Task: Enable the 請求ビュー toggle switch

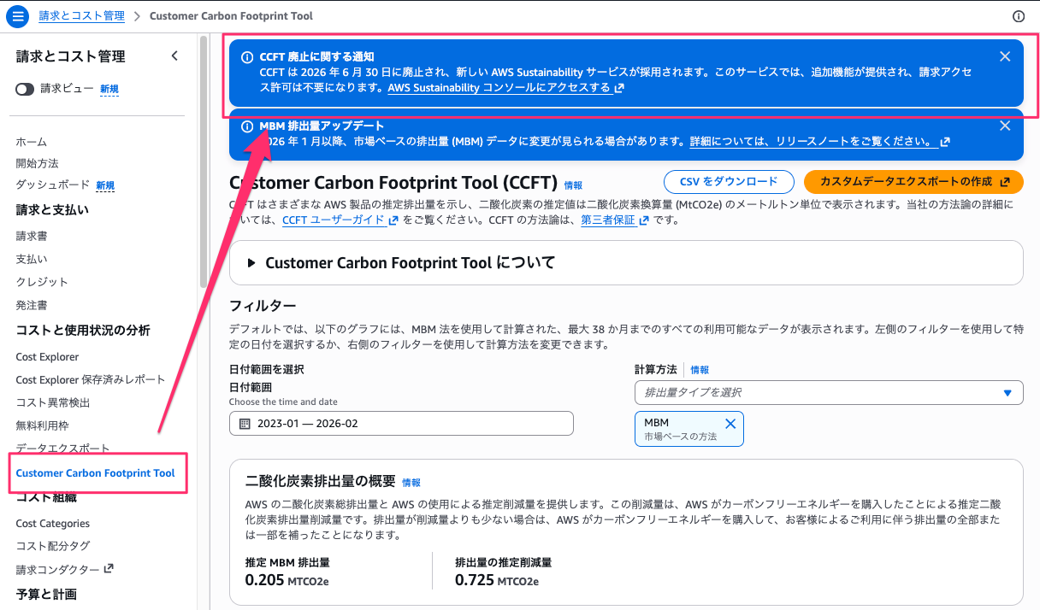Action: tap(25, 88)
